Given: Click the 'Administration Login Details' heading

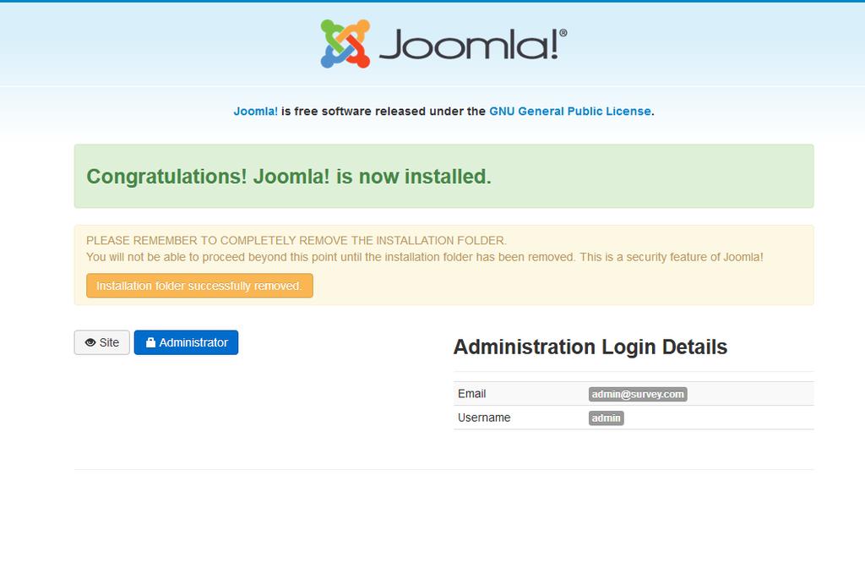Looking at the screenshot, I should (590, 347).
